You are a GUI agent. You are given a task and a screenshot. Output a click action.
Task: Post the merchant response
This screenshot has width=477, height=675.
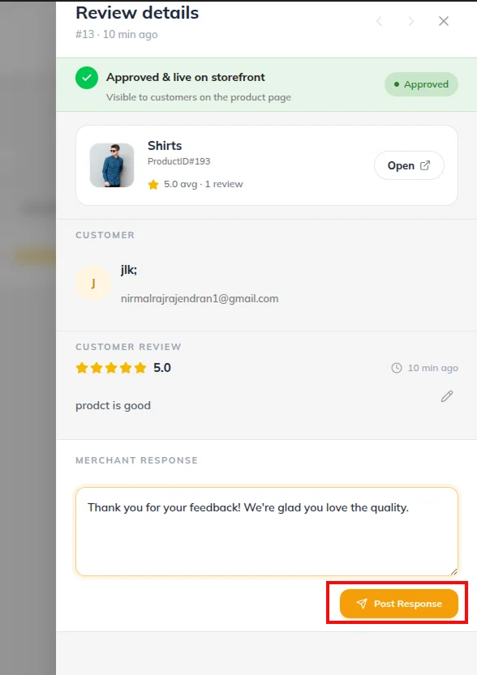point(398,604)
